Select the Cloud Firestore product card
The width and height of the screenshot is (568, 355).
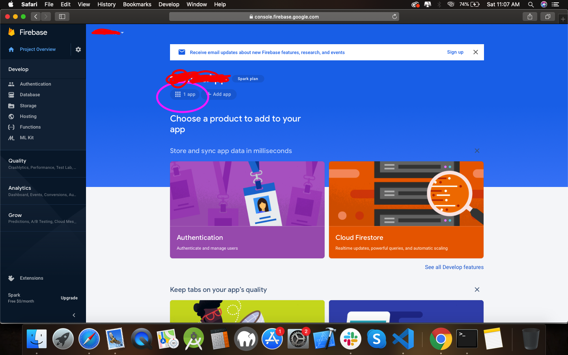pos(406,209)
